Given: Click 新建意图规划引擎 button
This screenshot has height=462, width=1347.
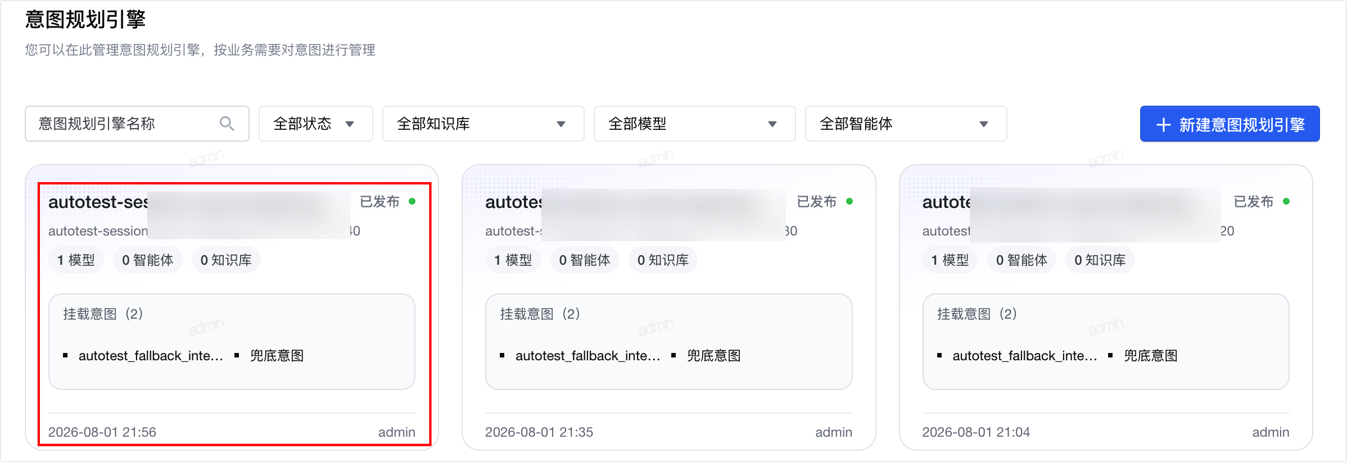Looking at the screenshot, I should tap(1230, 124).
